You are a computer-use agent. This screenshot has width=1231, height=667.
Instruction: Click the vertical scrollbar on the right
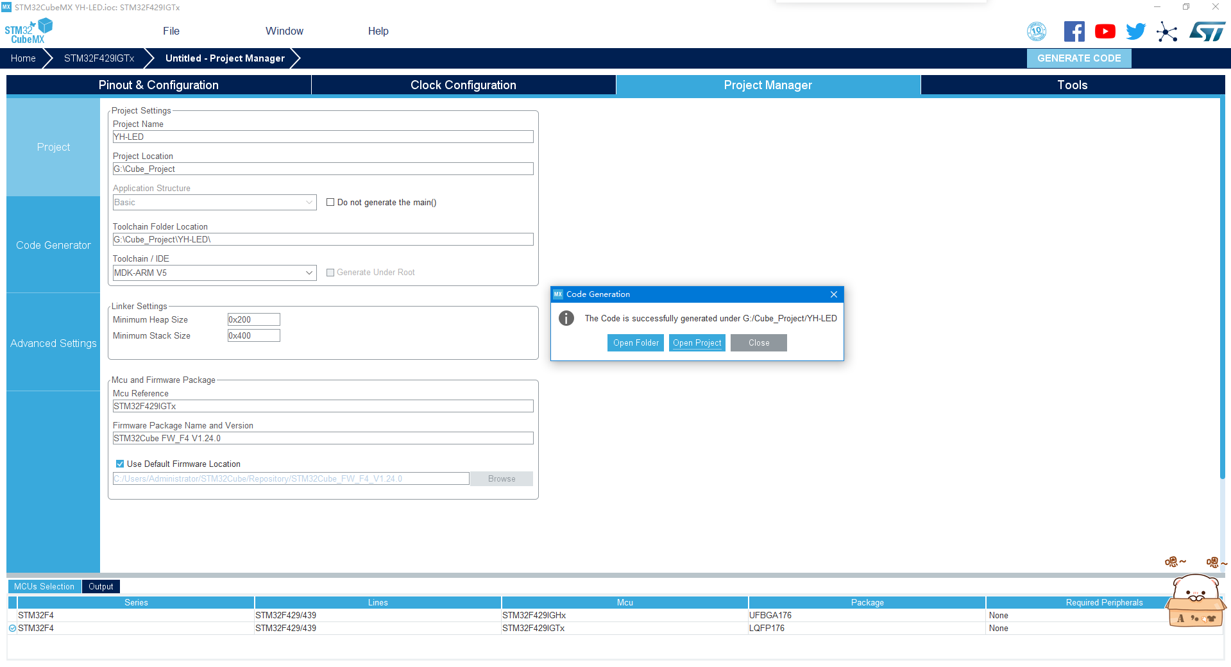click(x=1223, y=289)
